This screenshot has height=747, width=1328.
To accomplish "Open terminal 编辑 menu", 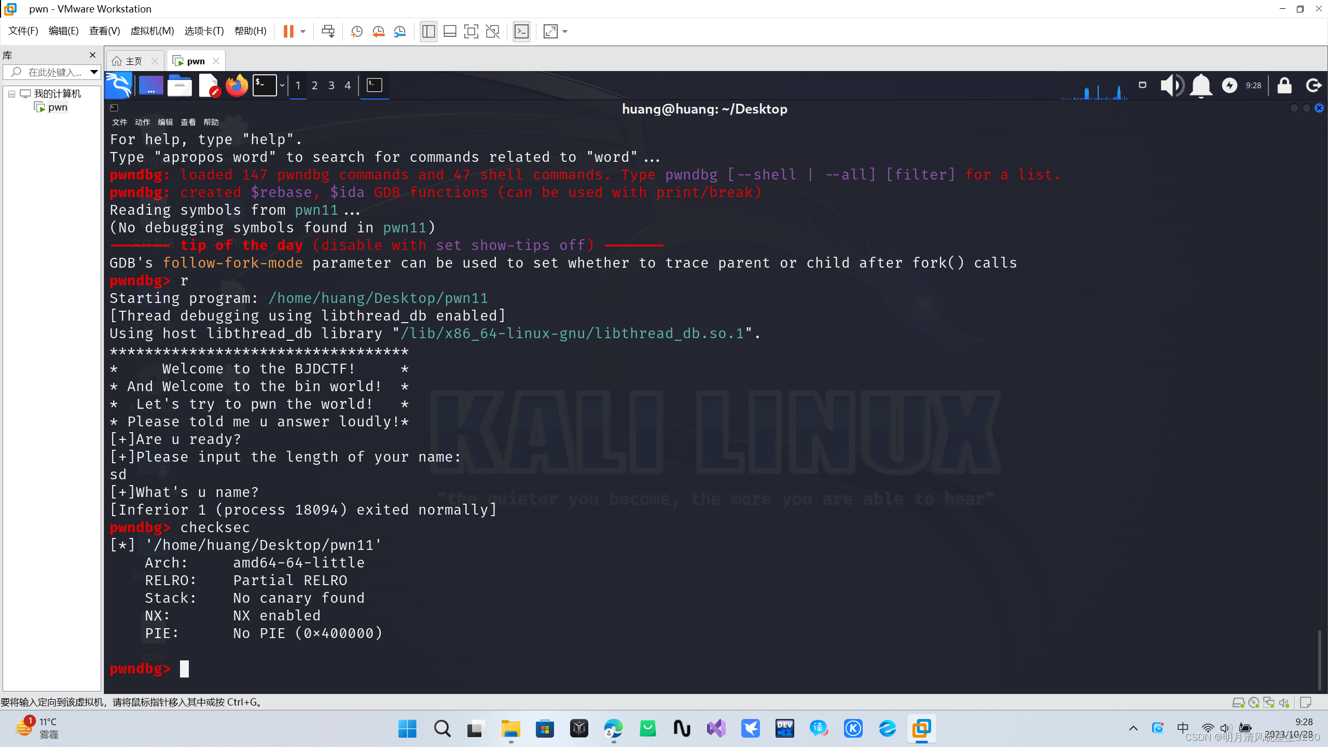I will pos(165,122).
